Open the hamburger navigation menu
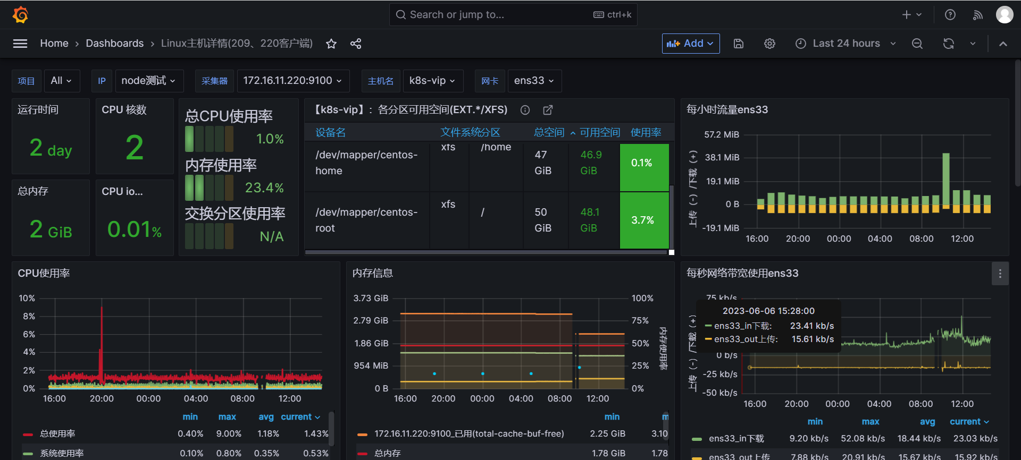 (20, 44)
